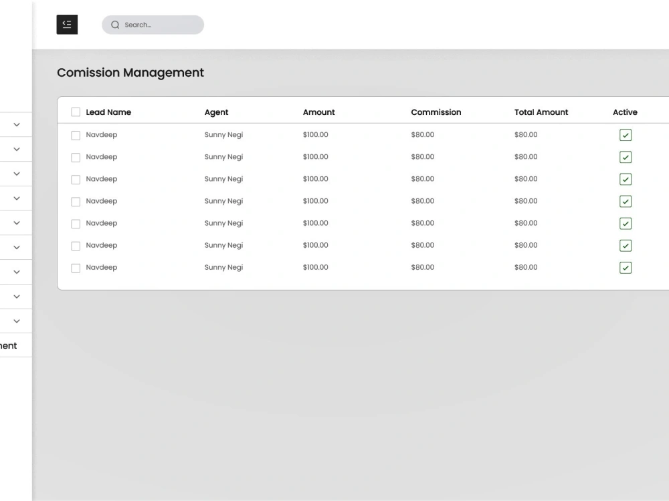The width and height of the screenshot is (669, 501).
Task: Click the Commission column header
Action: pos(436,112)
